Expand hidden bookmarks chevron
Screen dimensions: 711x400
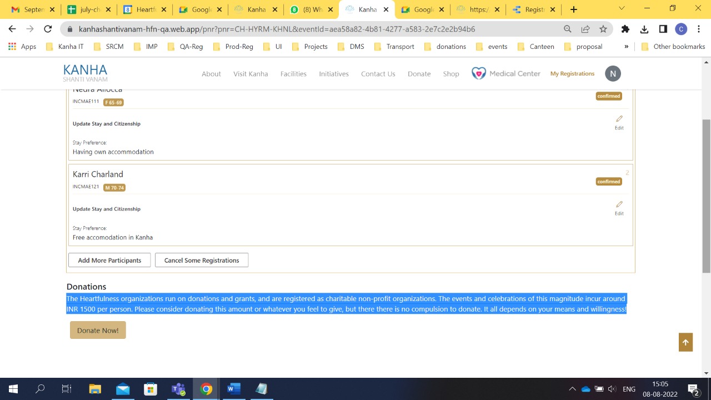[626, 47]
